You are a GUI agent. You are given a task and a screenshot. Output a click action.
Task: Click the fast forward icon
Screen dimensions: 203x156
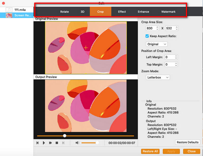50,143
